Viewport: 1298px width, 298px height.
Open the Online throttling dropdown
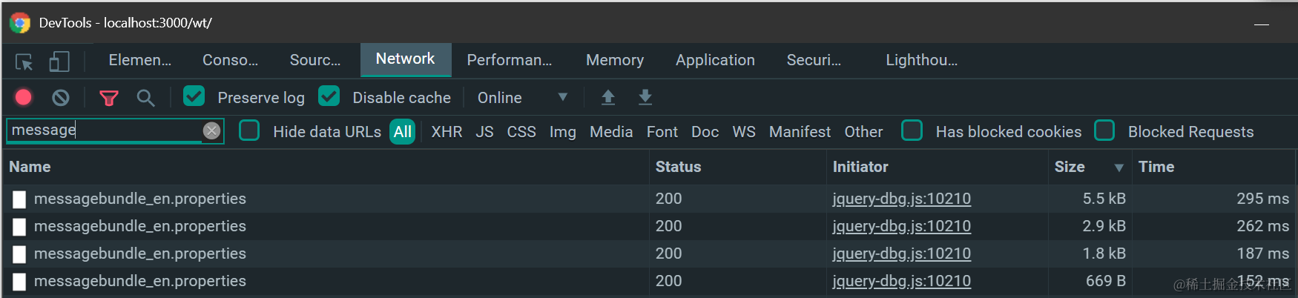(522, 98)
